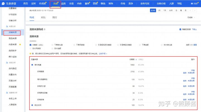
Task: Select the 1天 time range button
Action: click(x=159, y=11)
